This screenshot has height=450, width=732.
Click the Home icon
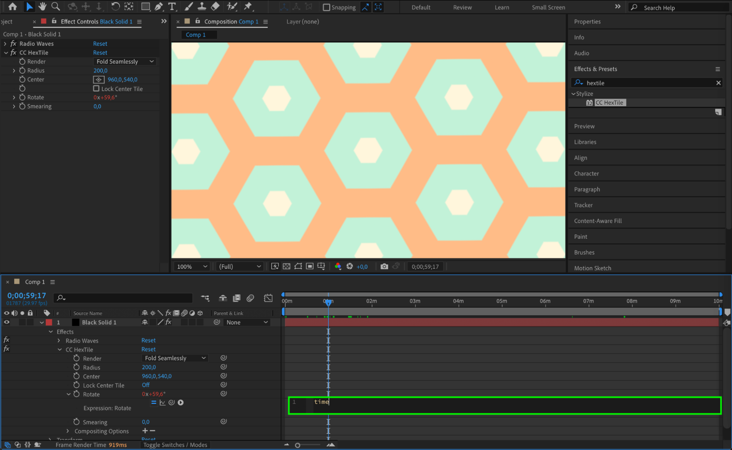pos(12,6)
